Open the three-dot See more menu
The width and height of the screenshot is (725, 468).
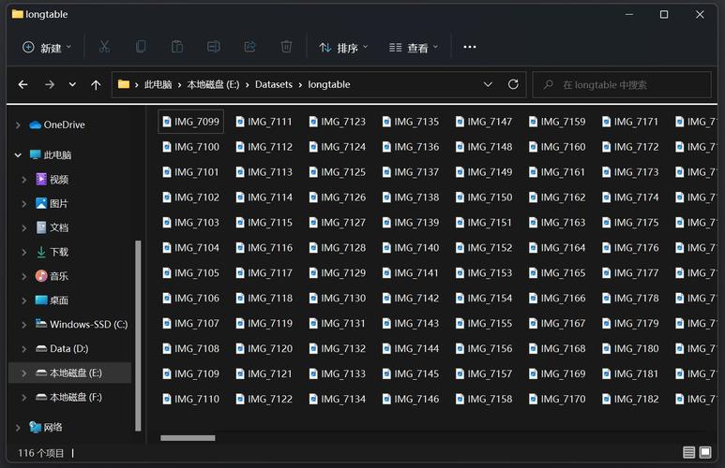click(470, 47)
